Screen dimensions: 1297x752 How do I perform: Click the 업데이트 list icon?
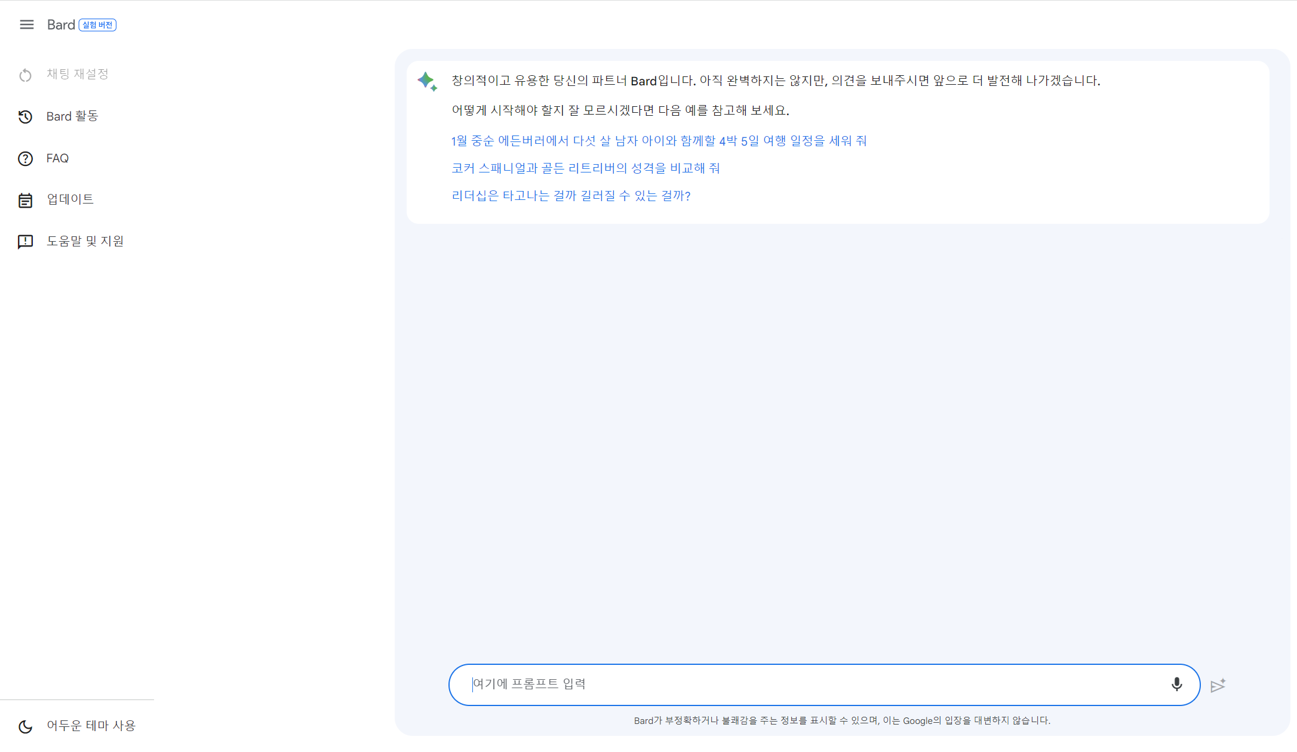(x=25, y=200)
